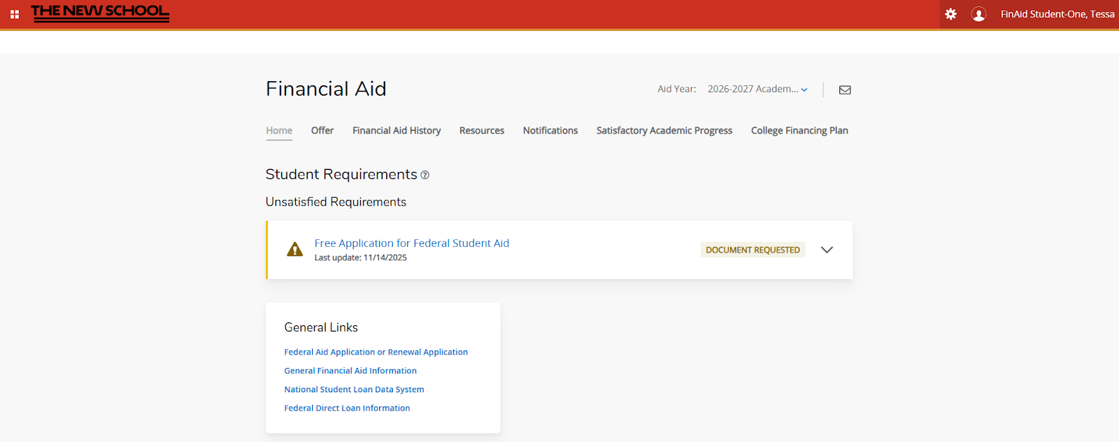This screenshot has width=1119, height=442.
Task: Open Satisfactory Academic Progress tab
Action: [664, 131]
